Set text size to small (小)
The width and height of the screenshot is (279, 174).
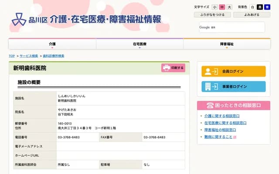[214, 7]
